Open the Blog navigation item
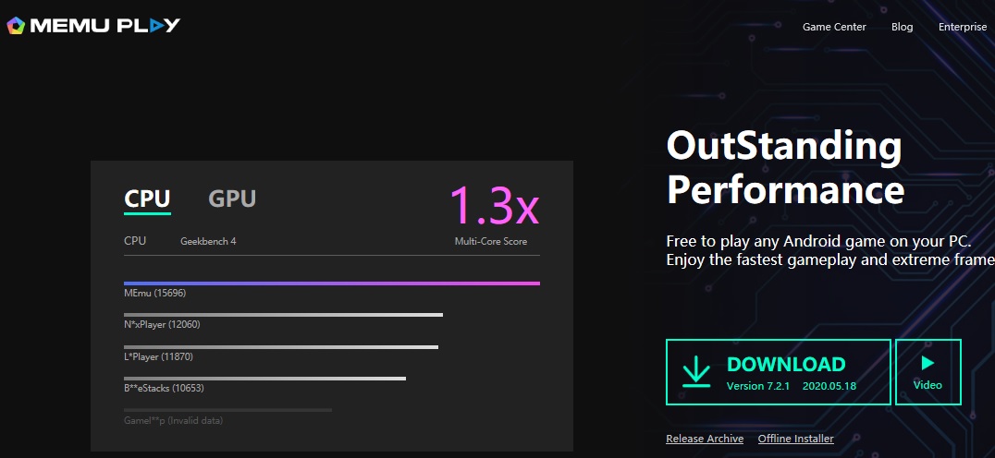The width and height of the screenshot is (995, 458). (902, 27)
